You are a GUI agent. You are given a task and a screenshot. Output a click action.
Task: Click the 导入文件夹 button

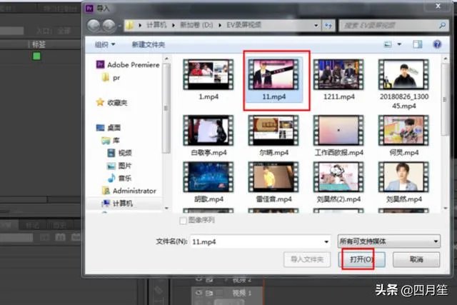click(x=307, y=259)
